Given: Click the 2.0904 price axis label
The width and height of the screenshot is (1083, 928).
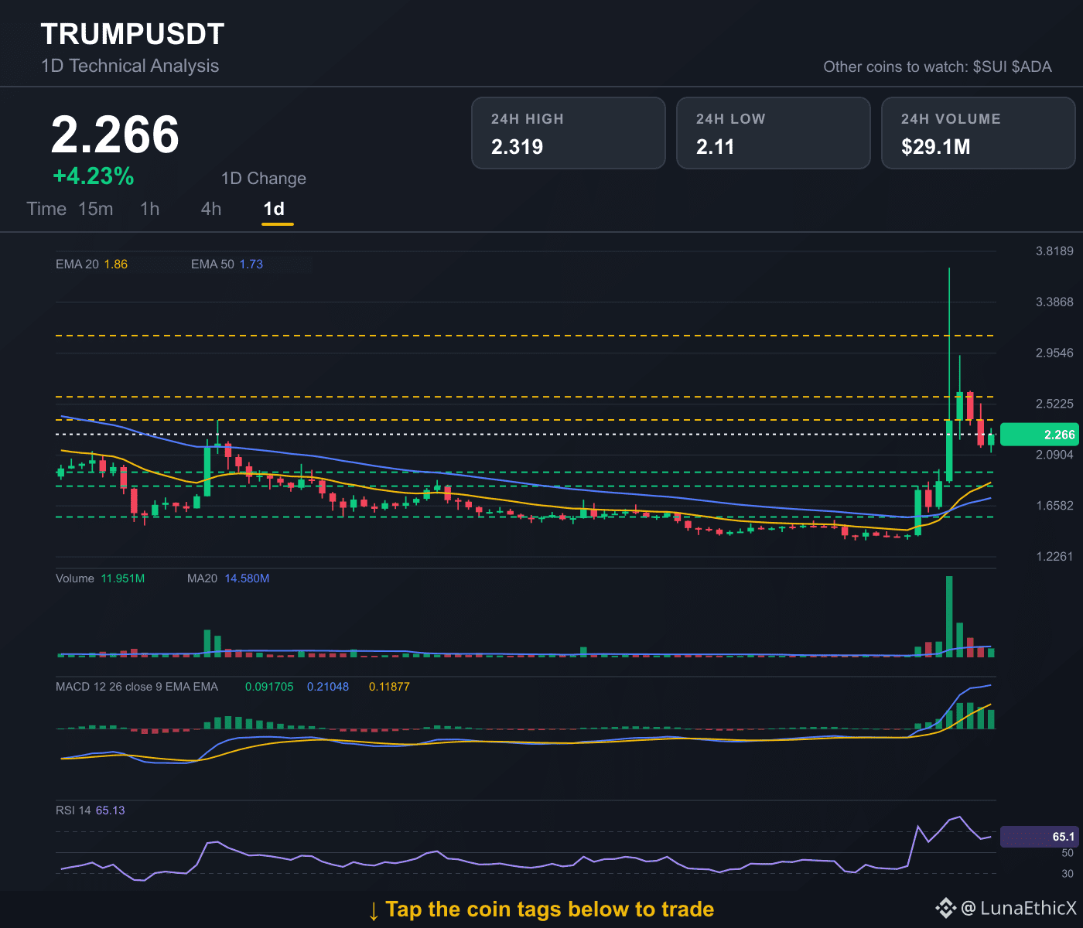Looking at the screenshot, I should (1055, 455).
